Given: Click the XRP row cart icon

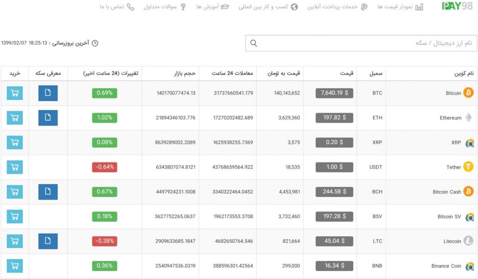Looking at the screenshot, I should (x=14, y=143).
